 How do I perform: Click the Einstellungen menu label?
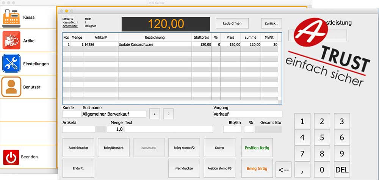[36, 64]
